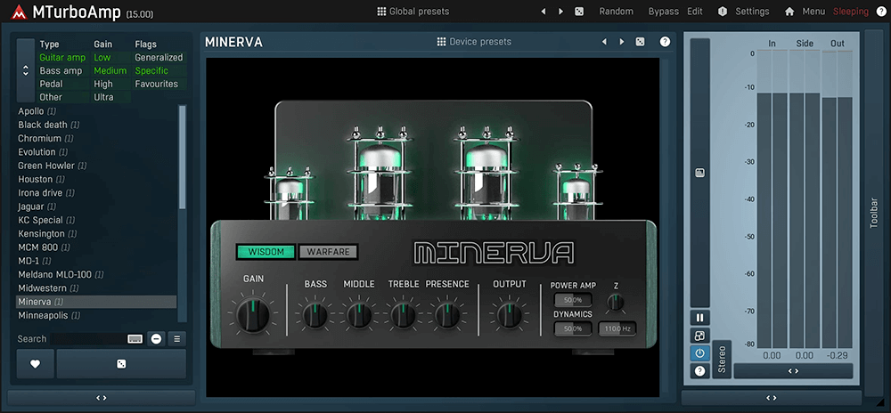Click the POWER AMP value field
Viewport: 891px width, 413px height.
click(573, 300)
